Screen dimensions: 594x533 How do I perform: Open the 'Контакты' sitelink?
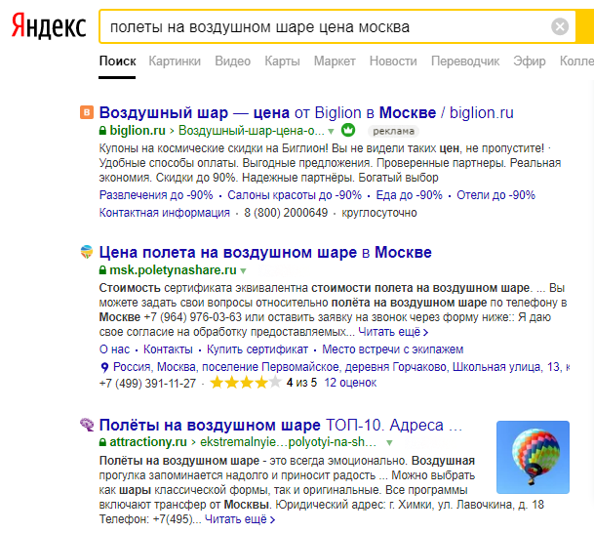pos(168,349)
